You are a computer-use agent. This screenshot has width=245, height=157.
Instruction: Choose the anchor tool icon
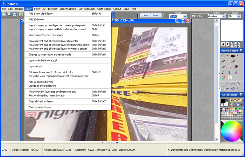pyautogui.click(x=230, y=77)
